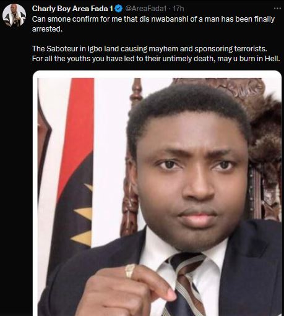284x316 pixels.
Task: Open the attached photo of man in suit
Action: coord(157,194)
